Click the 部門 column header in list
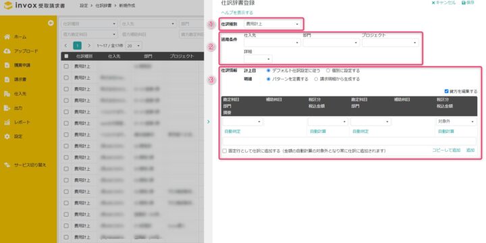Screen dimensions: 486x243 pyautogui.click(x=148, y=56)
